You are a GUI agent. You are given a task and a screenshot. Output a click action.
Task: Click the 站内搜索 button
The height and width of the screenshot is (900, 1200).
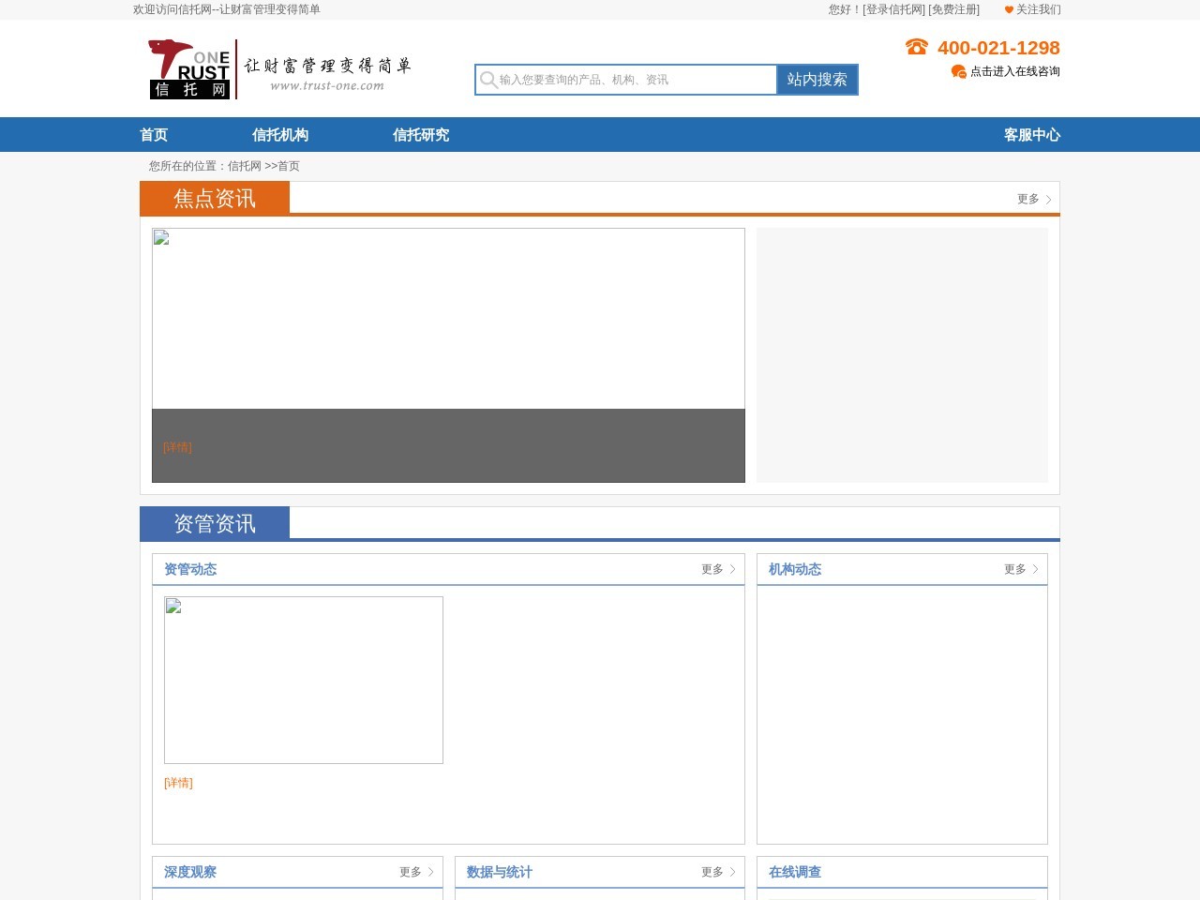click(817, 80)
